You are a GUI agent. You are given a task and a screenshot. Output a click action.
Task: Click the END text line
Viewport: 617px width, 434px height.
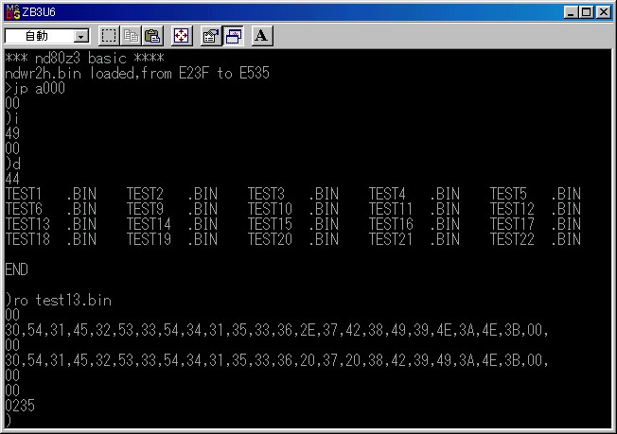(x=16, y=269)
